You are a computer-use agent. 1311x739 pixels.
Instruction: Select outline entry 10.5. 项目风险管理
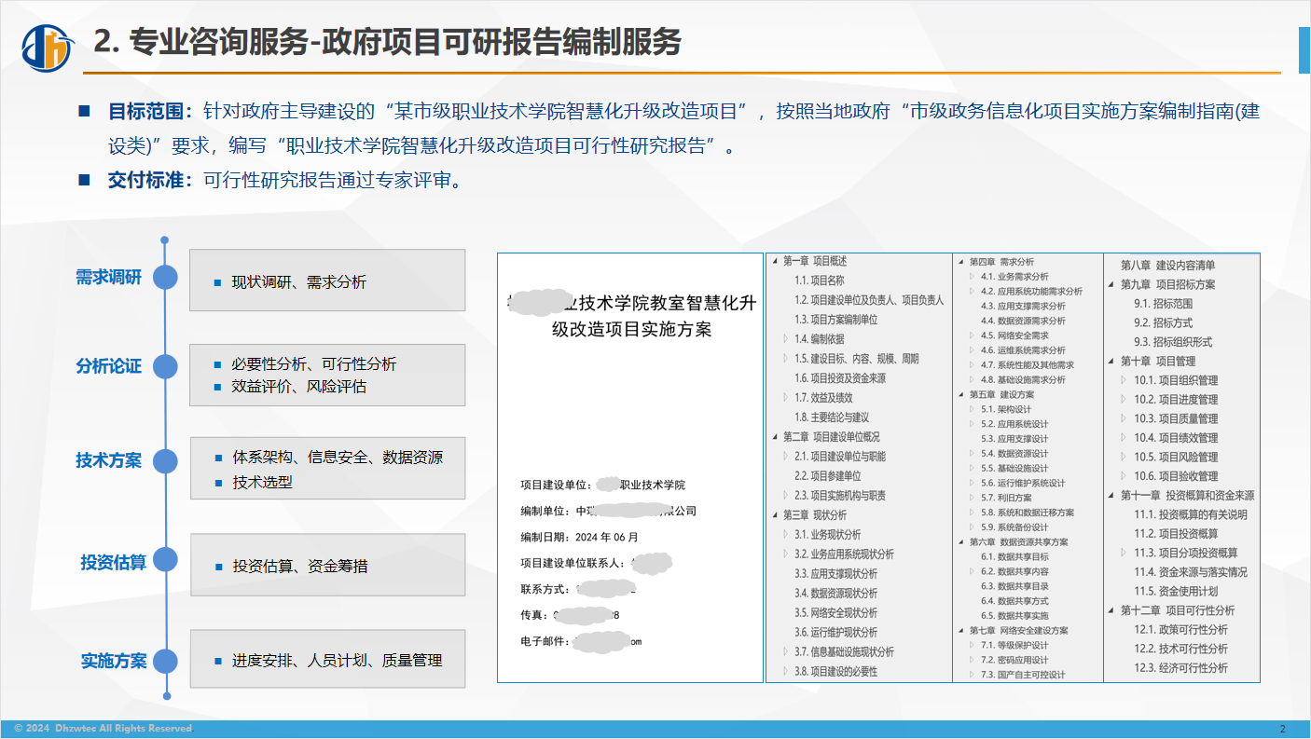(1176, 458)
